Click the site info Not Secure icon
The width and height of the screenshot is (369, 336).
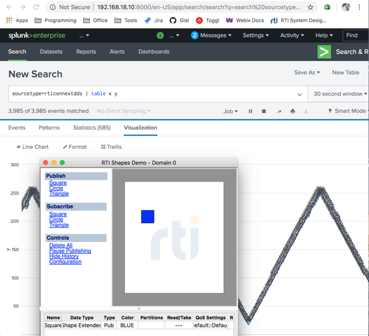click(53, 7)
